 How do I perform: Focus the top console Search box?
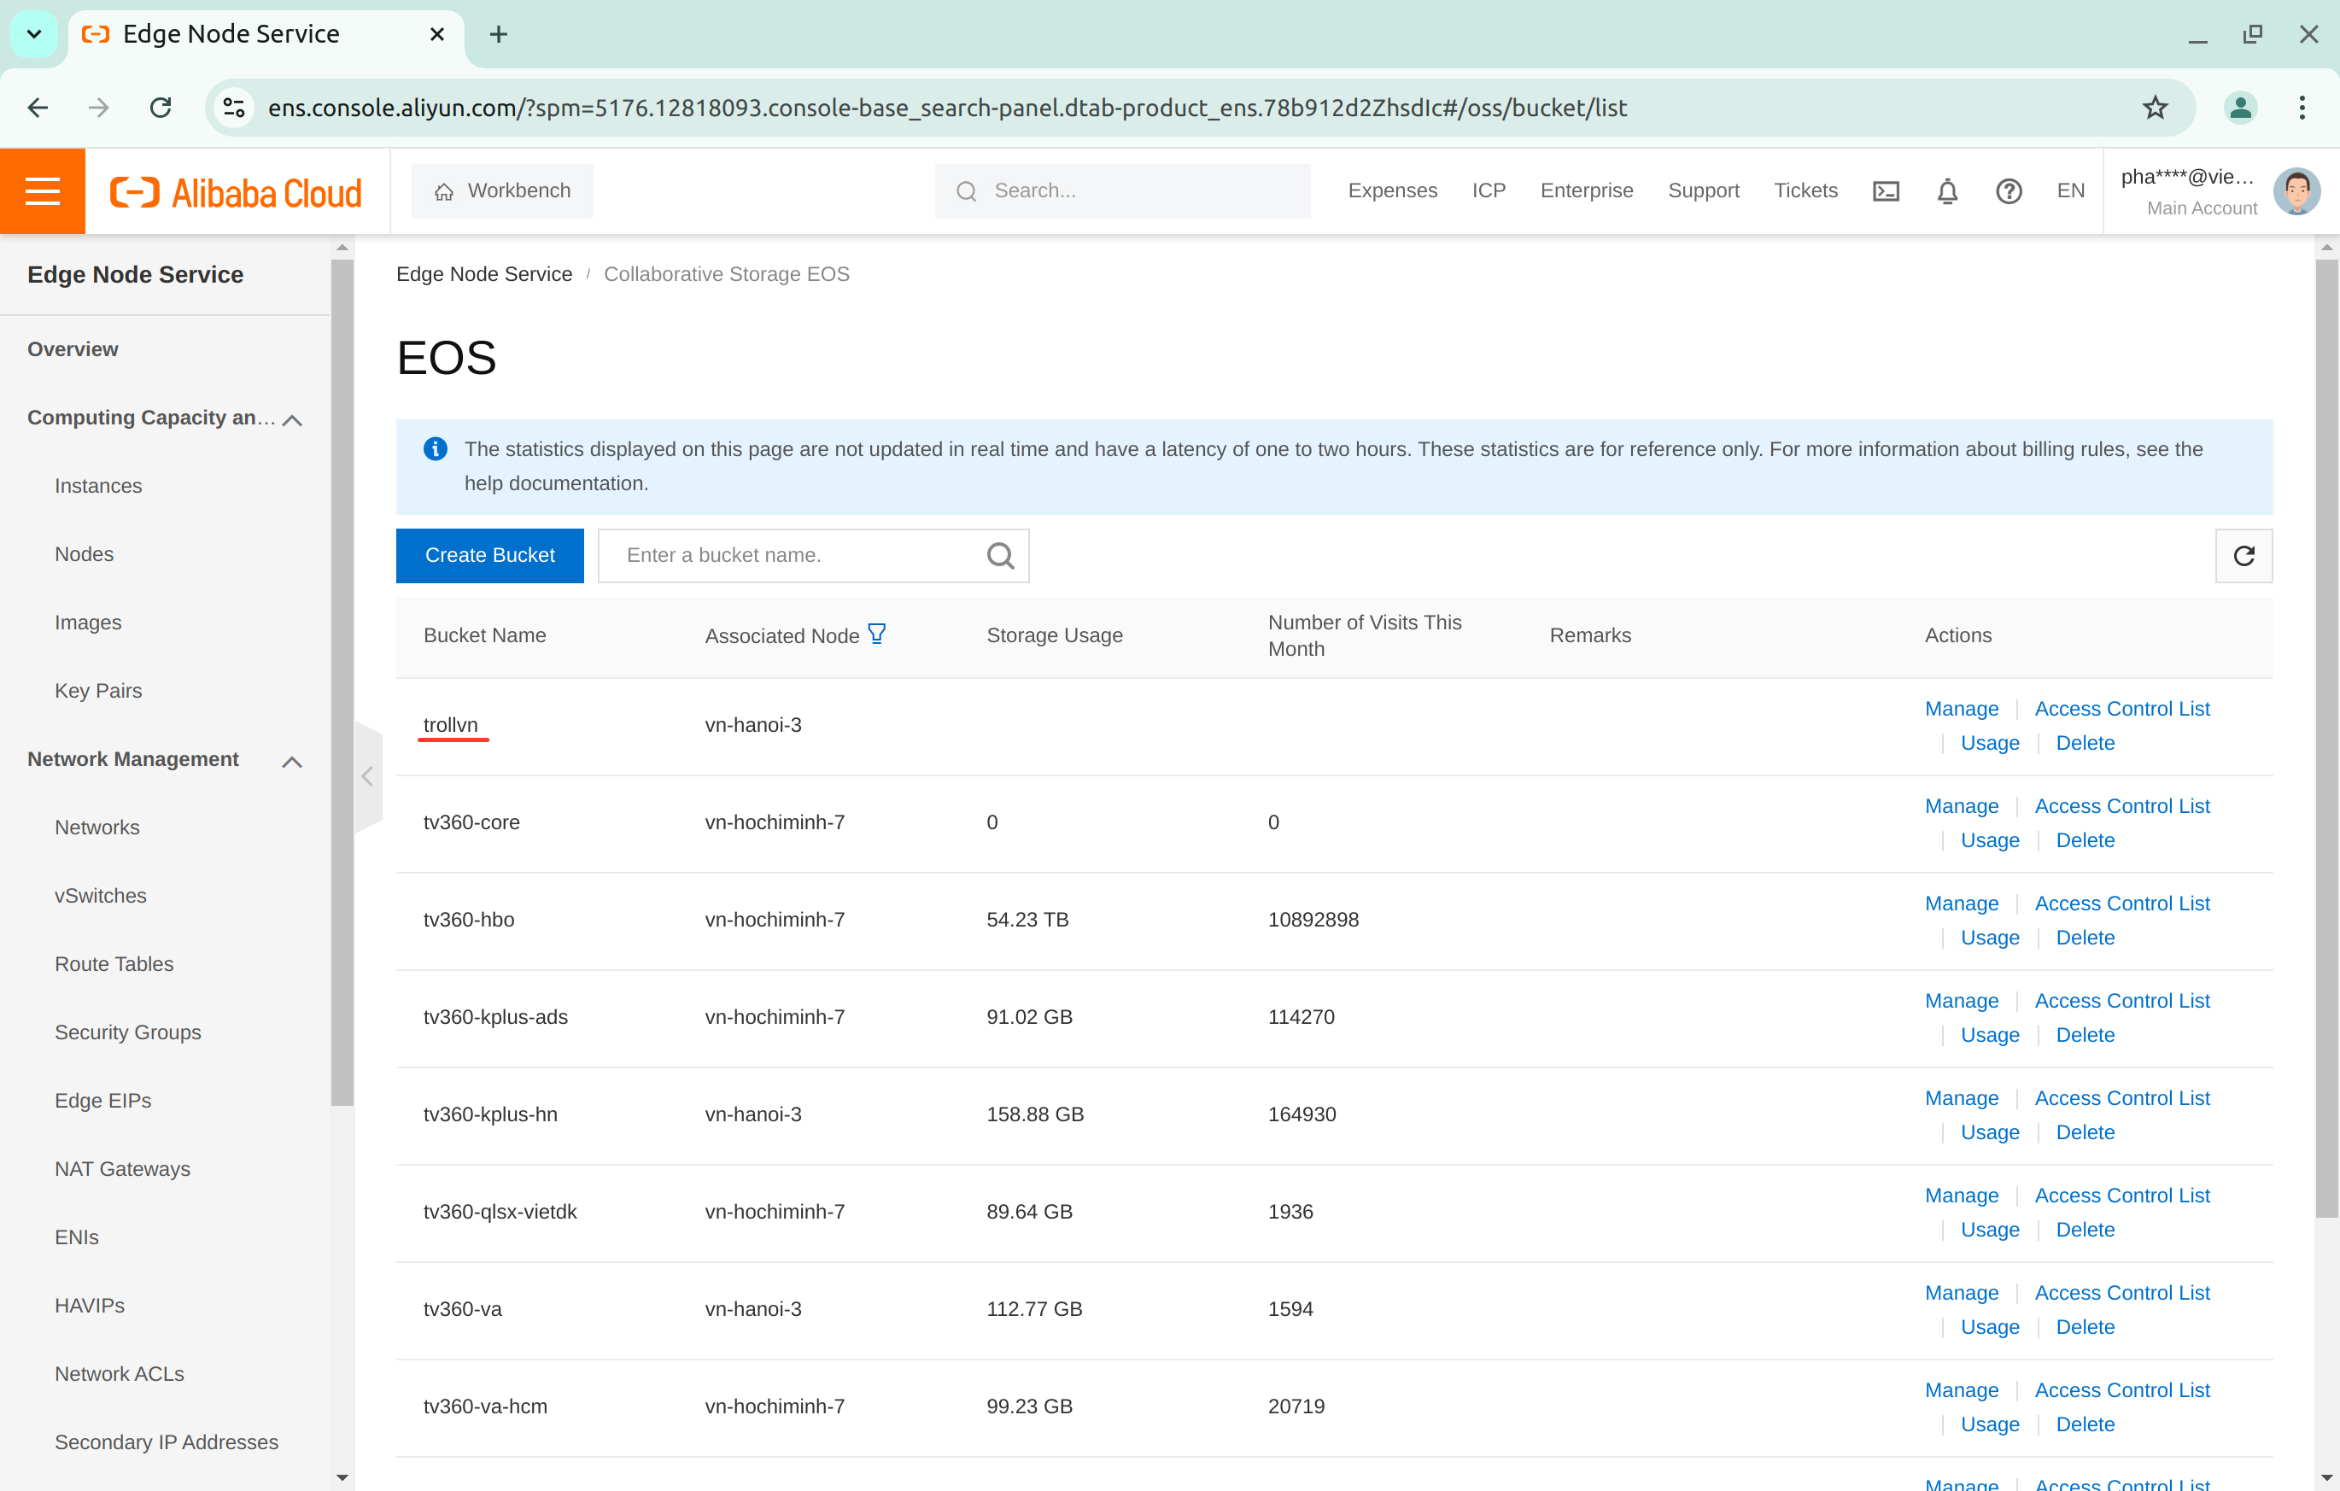pos(1121,190)
